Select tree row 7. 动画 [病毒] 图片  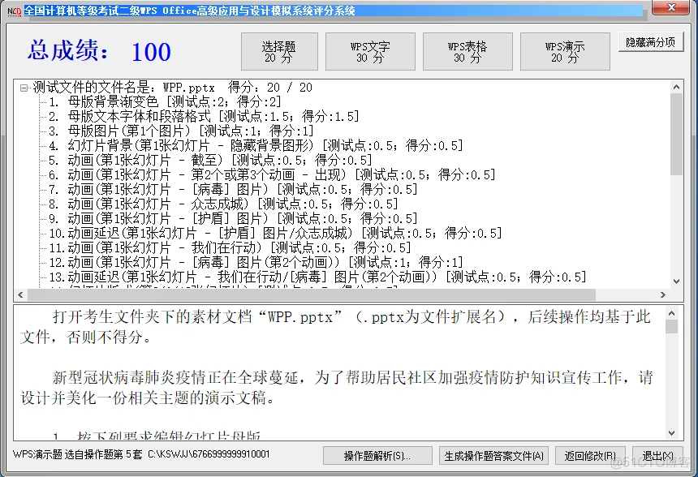(x=233, y=190)
